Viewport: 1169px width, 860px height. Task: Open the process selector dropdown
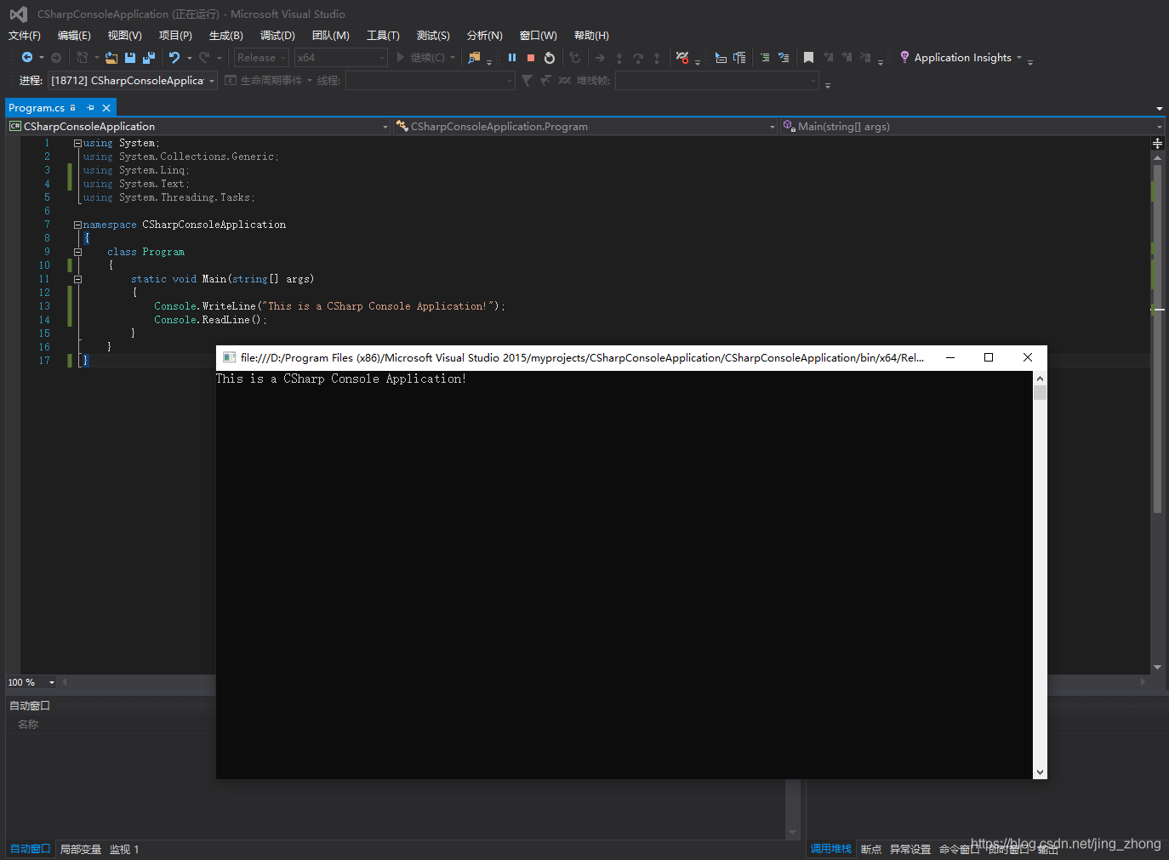pyautogui.click(x=133, y=81)
